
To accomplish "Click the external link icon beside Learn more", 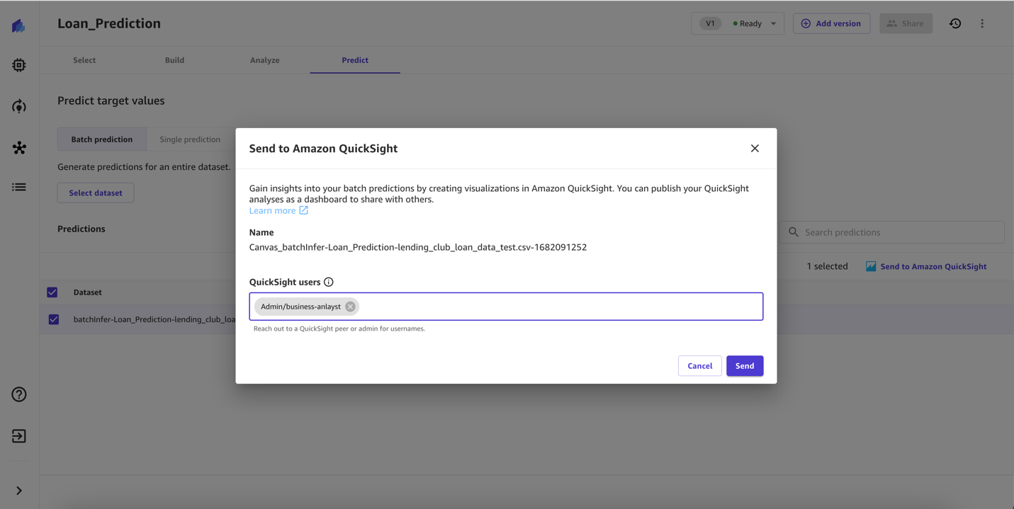I will (x=303, y=210).
